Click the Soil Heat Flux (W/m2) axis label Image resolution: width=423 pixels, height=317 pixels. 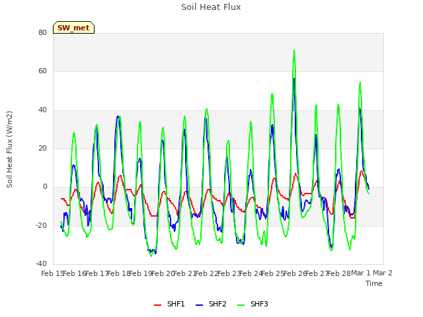click(x=9, y=149)
